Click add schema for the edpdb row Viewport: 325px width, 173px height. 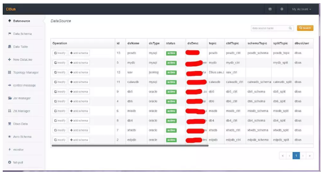point(79,140)
